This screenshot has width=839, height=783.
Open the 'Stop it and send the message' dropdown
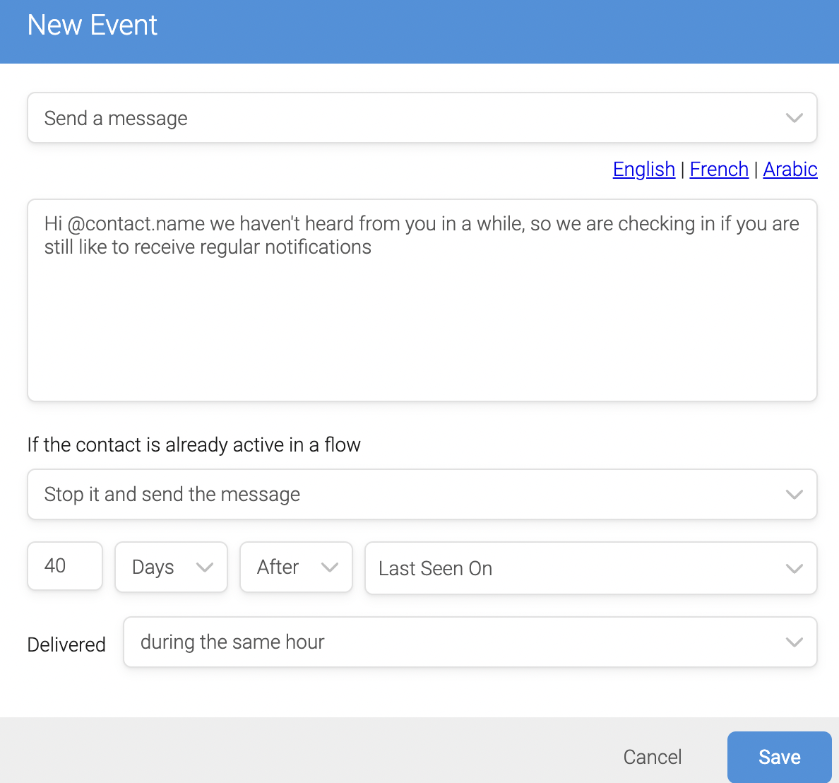422,494
